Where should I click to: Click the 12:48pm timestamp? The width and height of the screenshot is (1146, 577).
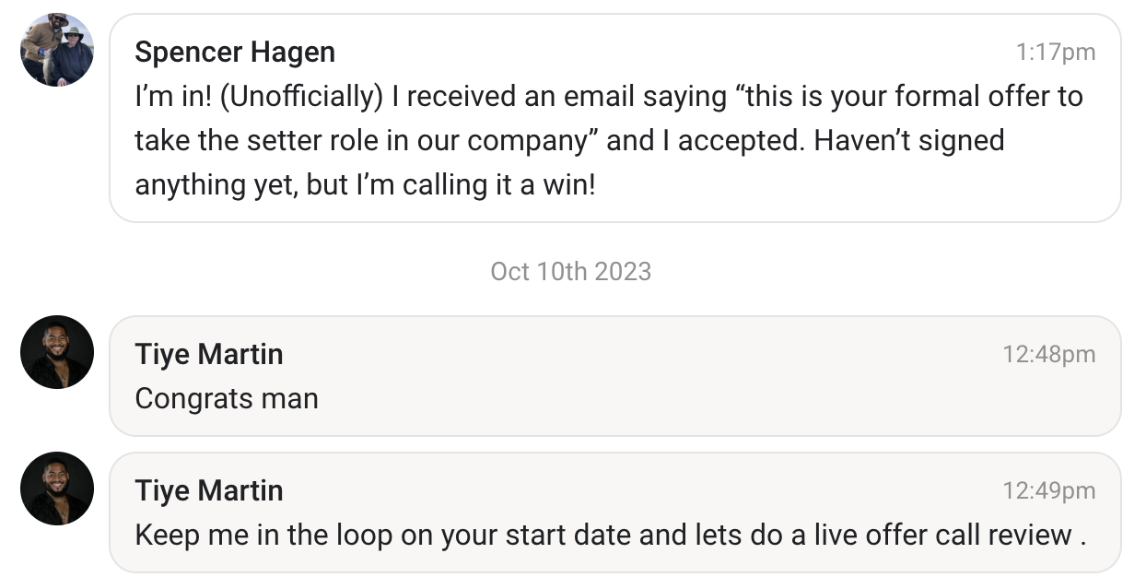coord(1049,354)
